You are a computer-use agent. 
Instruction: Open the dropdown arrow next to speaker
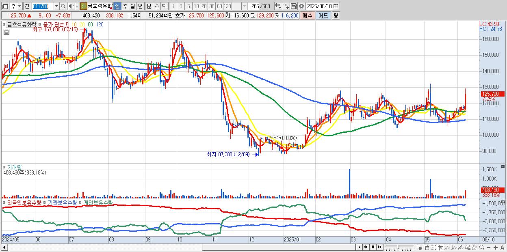(77, 6)
